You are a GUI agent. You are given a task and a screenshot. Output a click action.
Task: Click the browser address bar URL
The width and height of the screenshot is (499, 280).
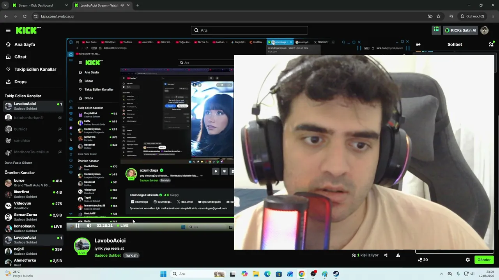(58, 16)
